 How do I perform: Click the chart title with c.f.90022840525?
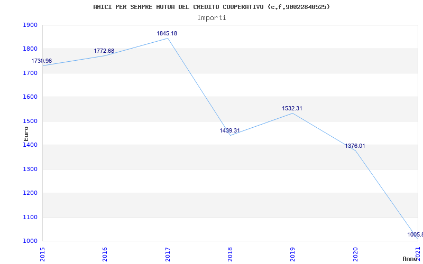click(x=212, y=7)
